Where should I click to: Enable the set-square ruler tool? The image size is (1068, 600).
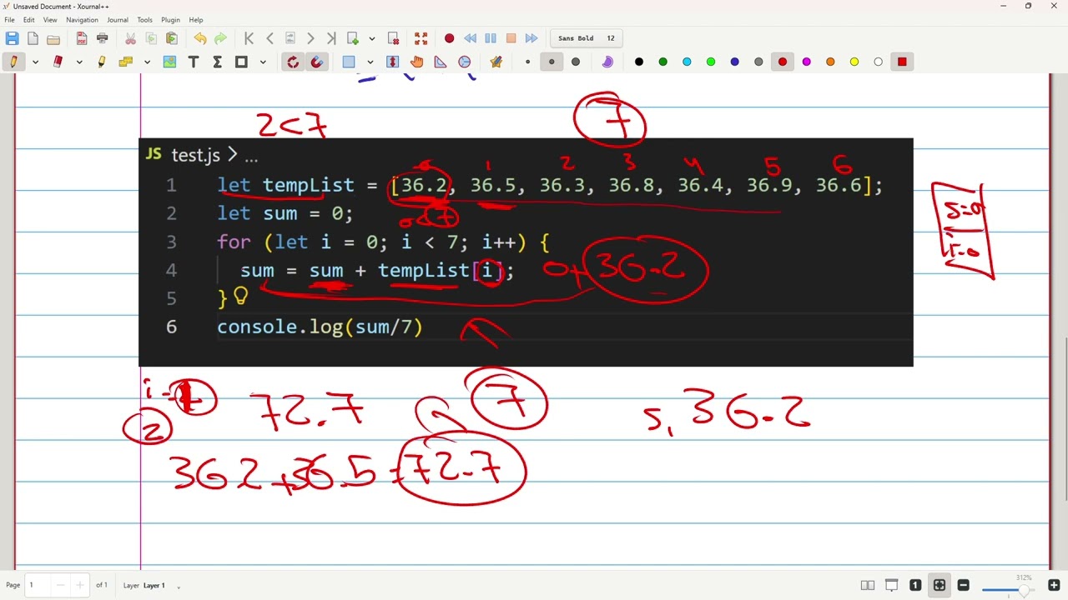[x=441, y=62]
